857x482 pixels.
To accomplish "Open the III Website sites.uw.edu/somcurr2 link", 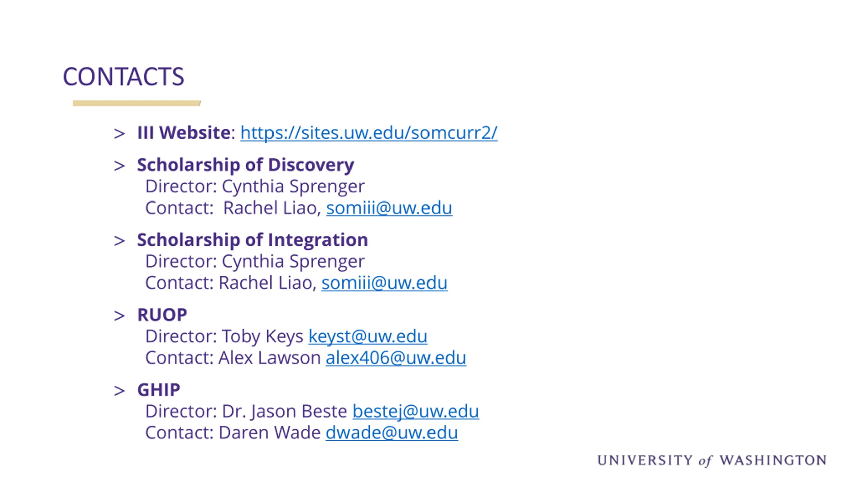I will (x=369, y=133).
